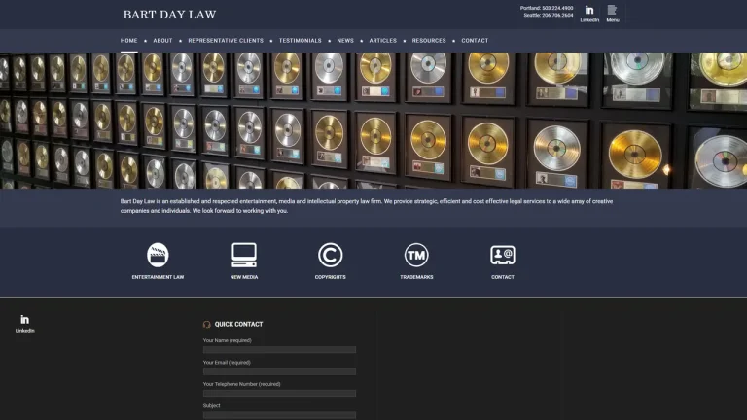Open the Menu icon in header
This screenshot has width=747, height=420.
(612, 10)
